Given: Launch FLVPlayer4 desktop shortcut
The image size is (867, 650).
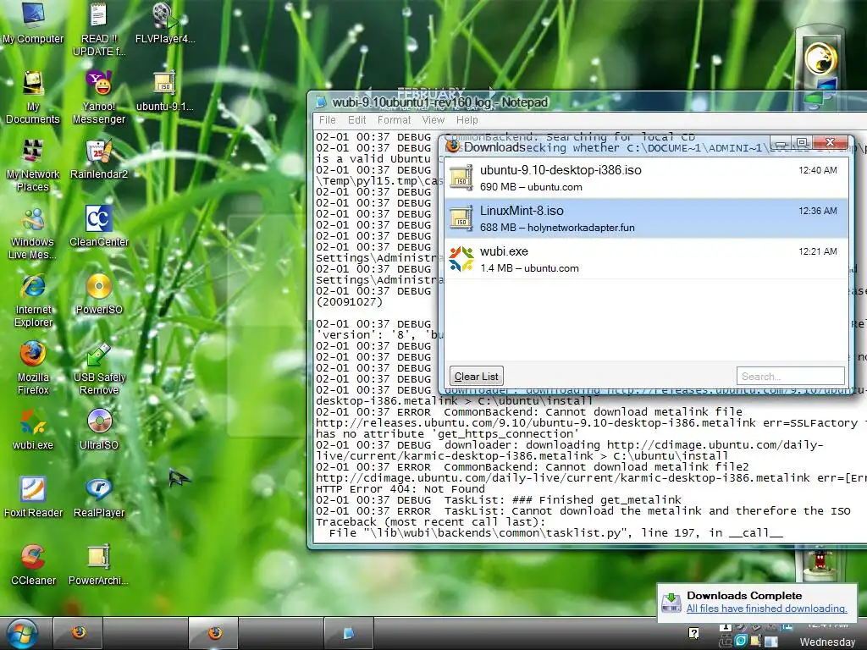Looking at the screenshot, I should click(x=165, y=23).
